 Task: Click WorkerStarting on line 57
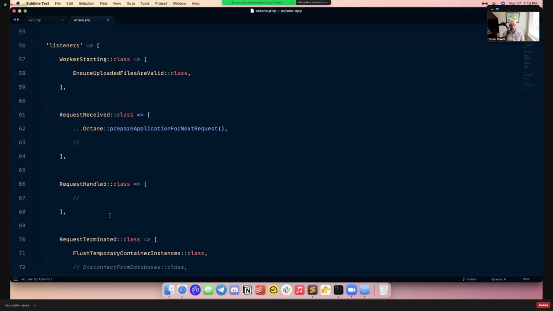[x=83, y=59]
